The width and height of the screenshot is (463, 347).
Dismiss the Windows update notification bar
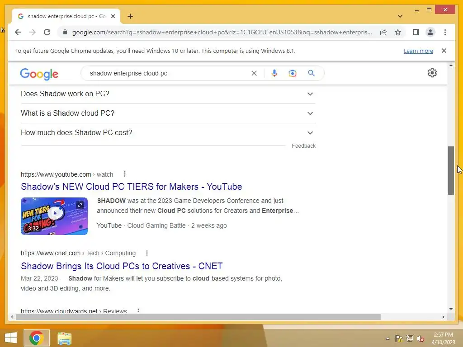pos(444,51)
